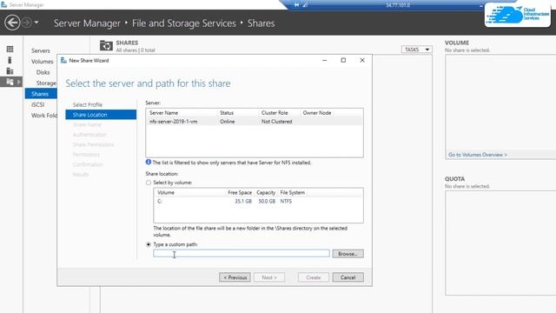Open Work Folders in sidebar
The width and height of the screenshot is (556, 313).
[x=44, y=116]
